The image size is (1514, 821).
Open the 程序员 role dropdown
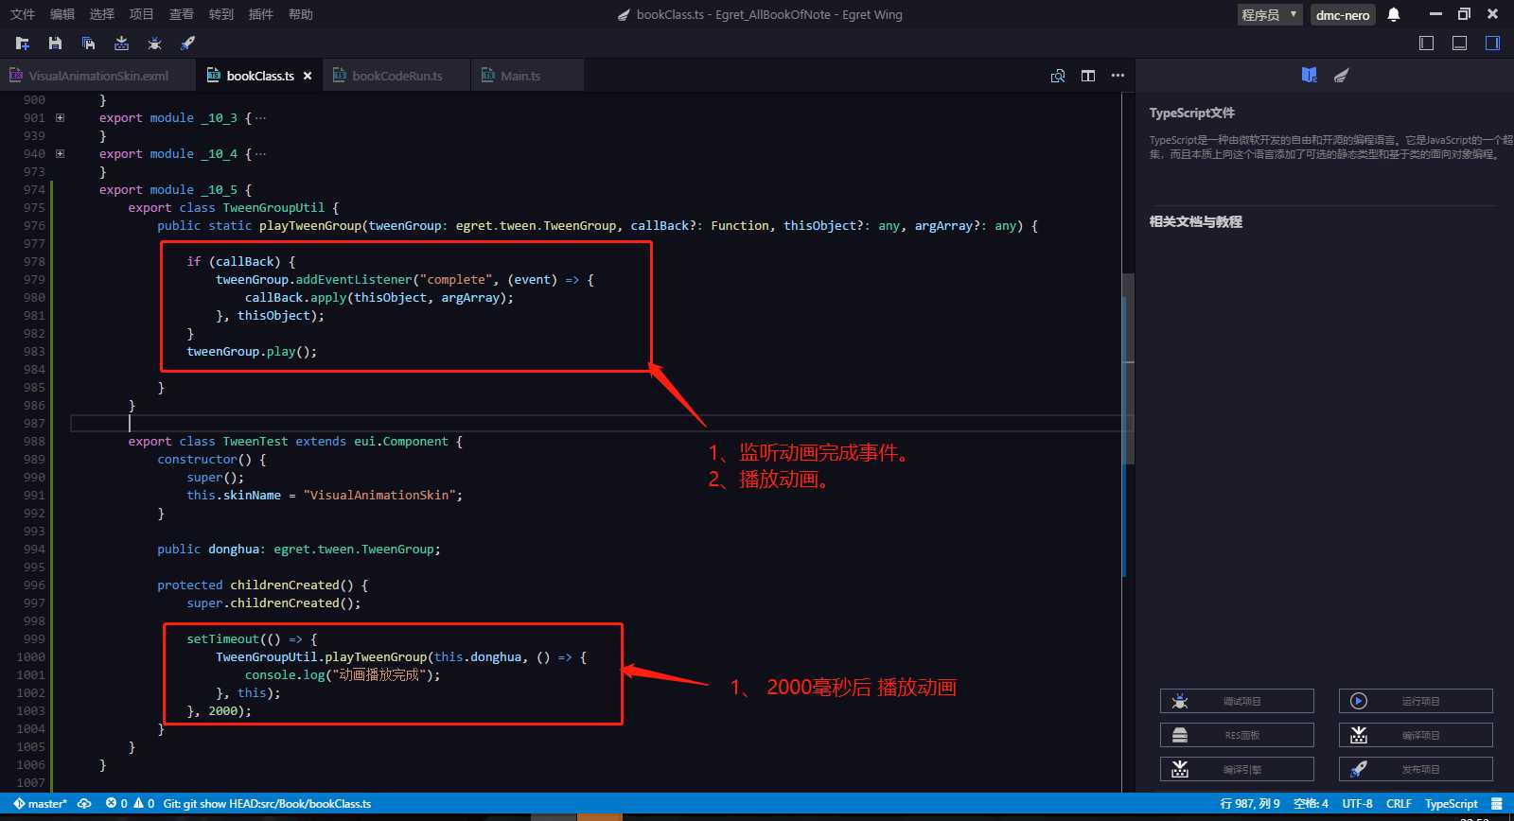[1270, 14]
